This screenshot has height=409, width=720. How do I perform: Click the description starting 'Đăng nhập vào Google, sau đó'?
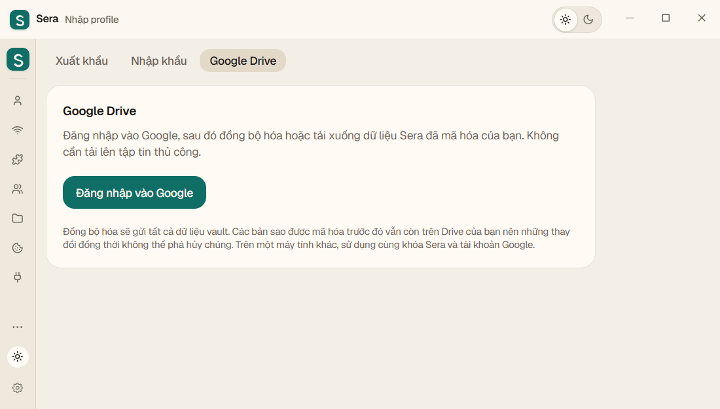click(x=311, y=144)
